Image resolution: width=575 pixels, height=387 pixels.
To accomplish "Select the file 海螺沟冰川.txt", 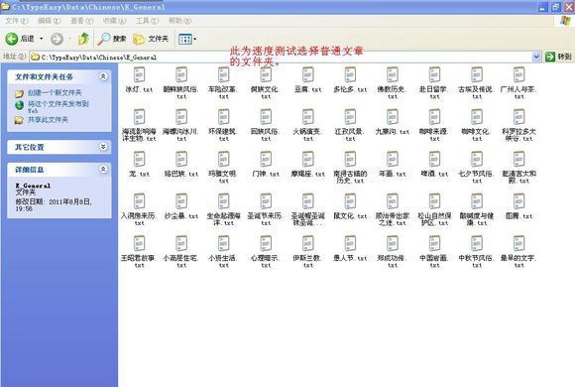I will pyautogui.click(x=181, y=125).
